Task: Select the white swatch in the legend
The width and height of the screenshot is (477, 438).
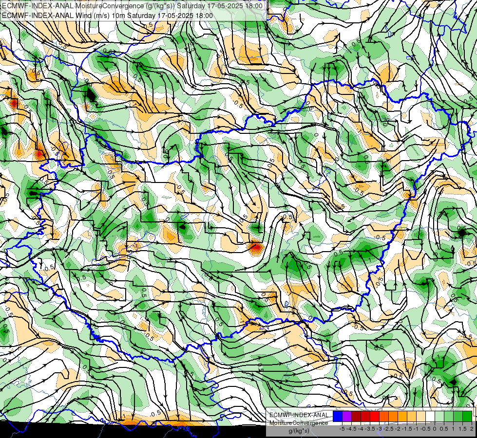Action: pyautogui.click(x=430, y=416)
